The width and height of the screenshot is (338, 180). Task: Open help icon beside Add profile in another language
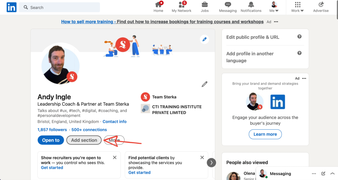coord(299,53)
